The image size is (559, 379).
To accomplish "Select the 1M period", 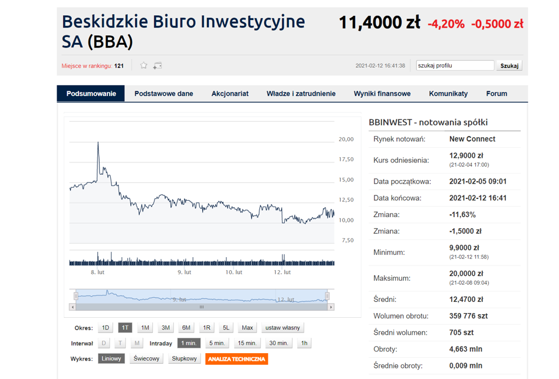I will (x=145, y=328).
